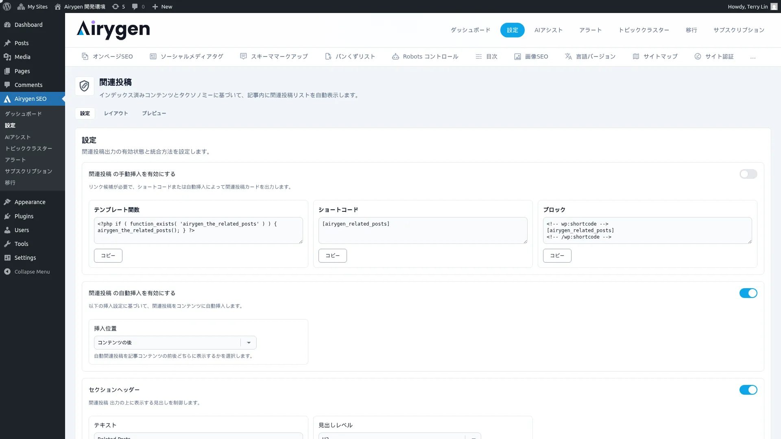Click the Robots コントロール robot icon
Image resolution: width=781 pixels, height=439 pixels.
(395, 57)
